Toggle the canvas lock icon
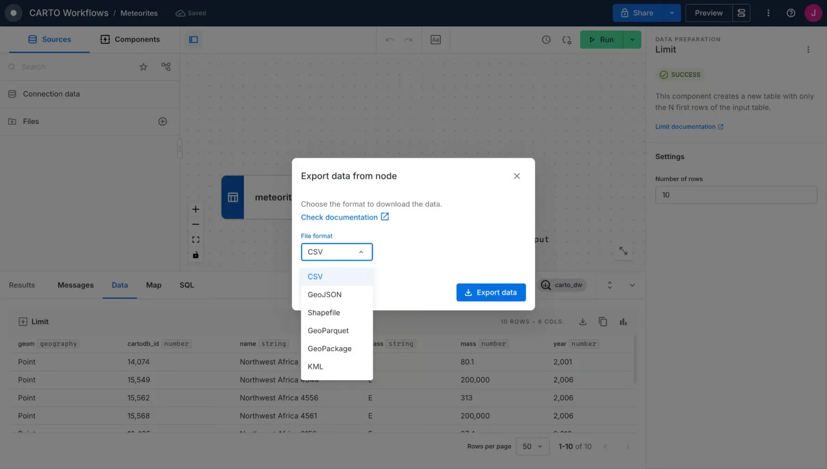Viewport: 827px width, 469px height. (195, 255)
